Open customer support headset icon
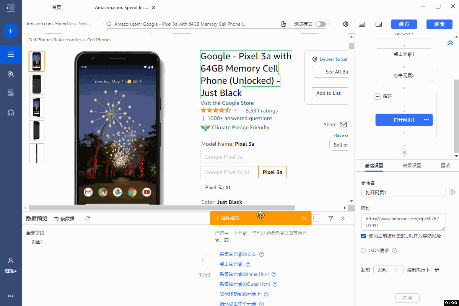Screen dimensions: 459x306 (x=11, y=112)
